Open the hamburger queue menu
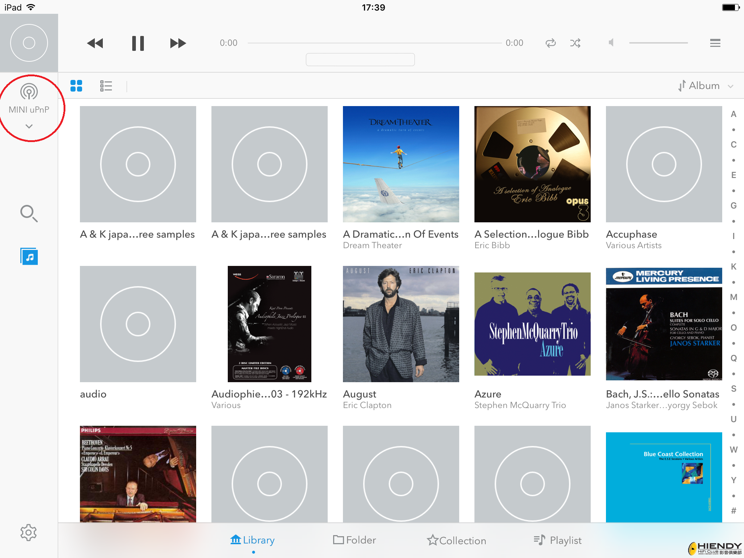Image resolution: width=744 pixels, height=558 pixels. [715, 43]
